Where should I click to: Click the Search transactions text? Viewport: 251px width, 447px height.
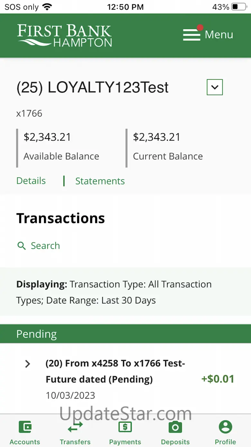(x=45, y=246)
